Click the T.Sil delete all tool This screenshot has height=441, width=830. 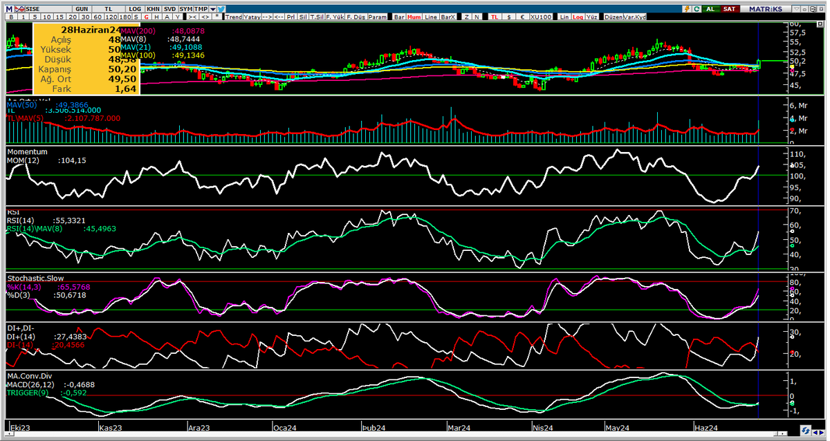[317, 17]
